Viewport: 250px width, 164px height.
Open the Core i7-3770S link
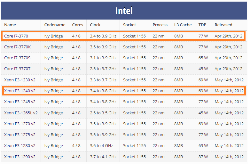coord(17,58)
